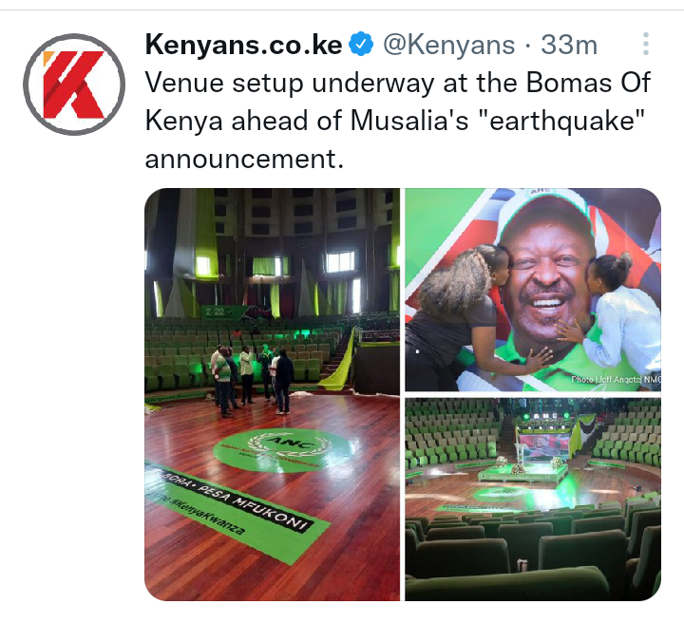This screenshot has width=684, height=623.
Task: Click "Bomas Of" in the tweet text
Action: 588,83
